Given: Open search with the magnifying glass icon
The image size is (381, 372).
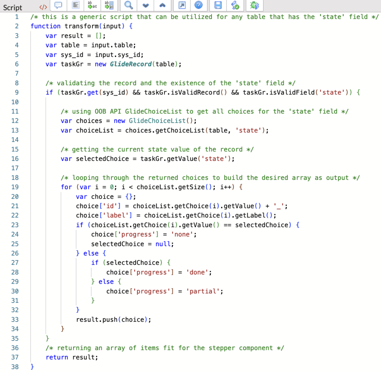Looking at the screenshot, I should (128, 5).
